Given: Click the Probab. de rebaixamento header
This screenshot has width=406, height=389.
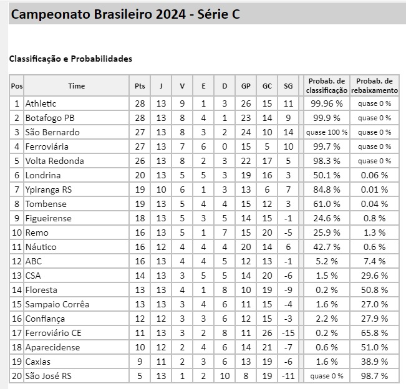Looking at the screenshot, I should [374, 86].
